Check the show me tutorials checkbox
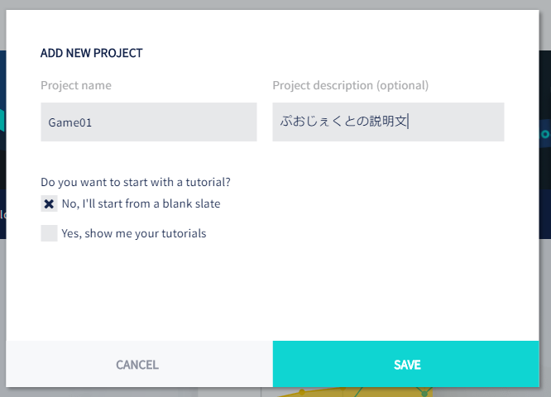This screenshot has height=397, width=551. point(49,233)
